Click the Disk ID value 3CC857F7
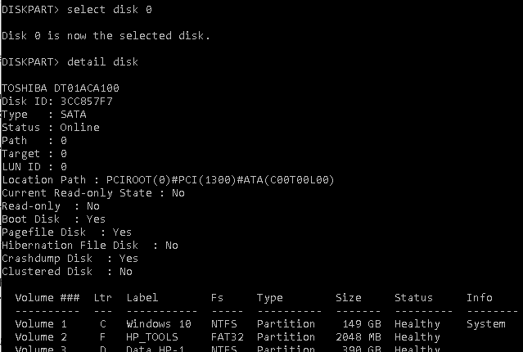 (87, 101)
